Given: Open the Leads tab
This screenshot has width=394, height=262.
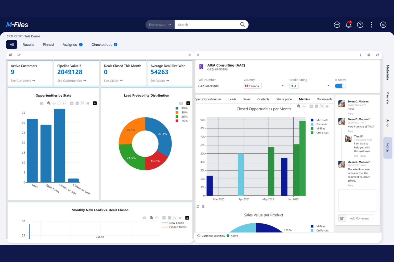Looking at the screenshot, I should click(x=232, y=99).
